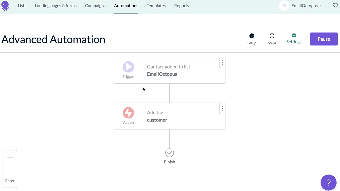Click the 'EmailOctopus' list name in trigger
The height and width of the screenshot is (191, 340).
(162, 74)
